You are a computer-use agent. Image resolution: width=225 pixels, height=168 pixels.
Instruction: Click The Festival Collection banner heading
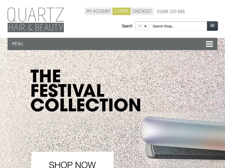tap(85, 90)
